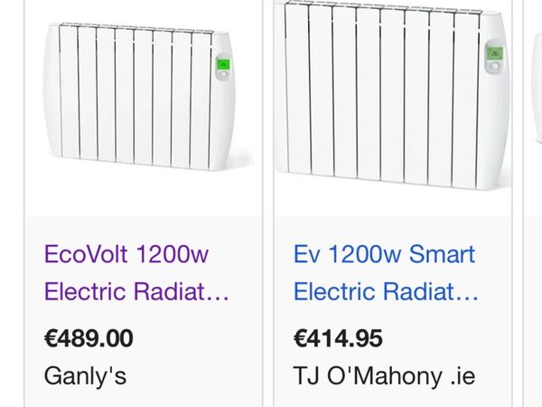The height and width of the screenshot is (407, 542).
Task: Click round button below Ev Smart radiator's display
Action: click(495, 68)
